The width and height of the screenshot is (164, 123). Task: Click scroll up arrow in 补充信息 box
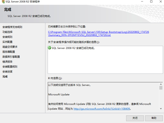[161, 84]
